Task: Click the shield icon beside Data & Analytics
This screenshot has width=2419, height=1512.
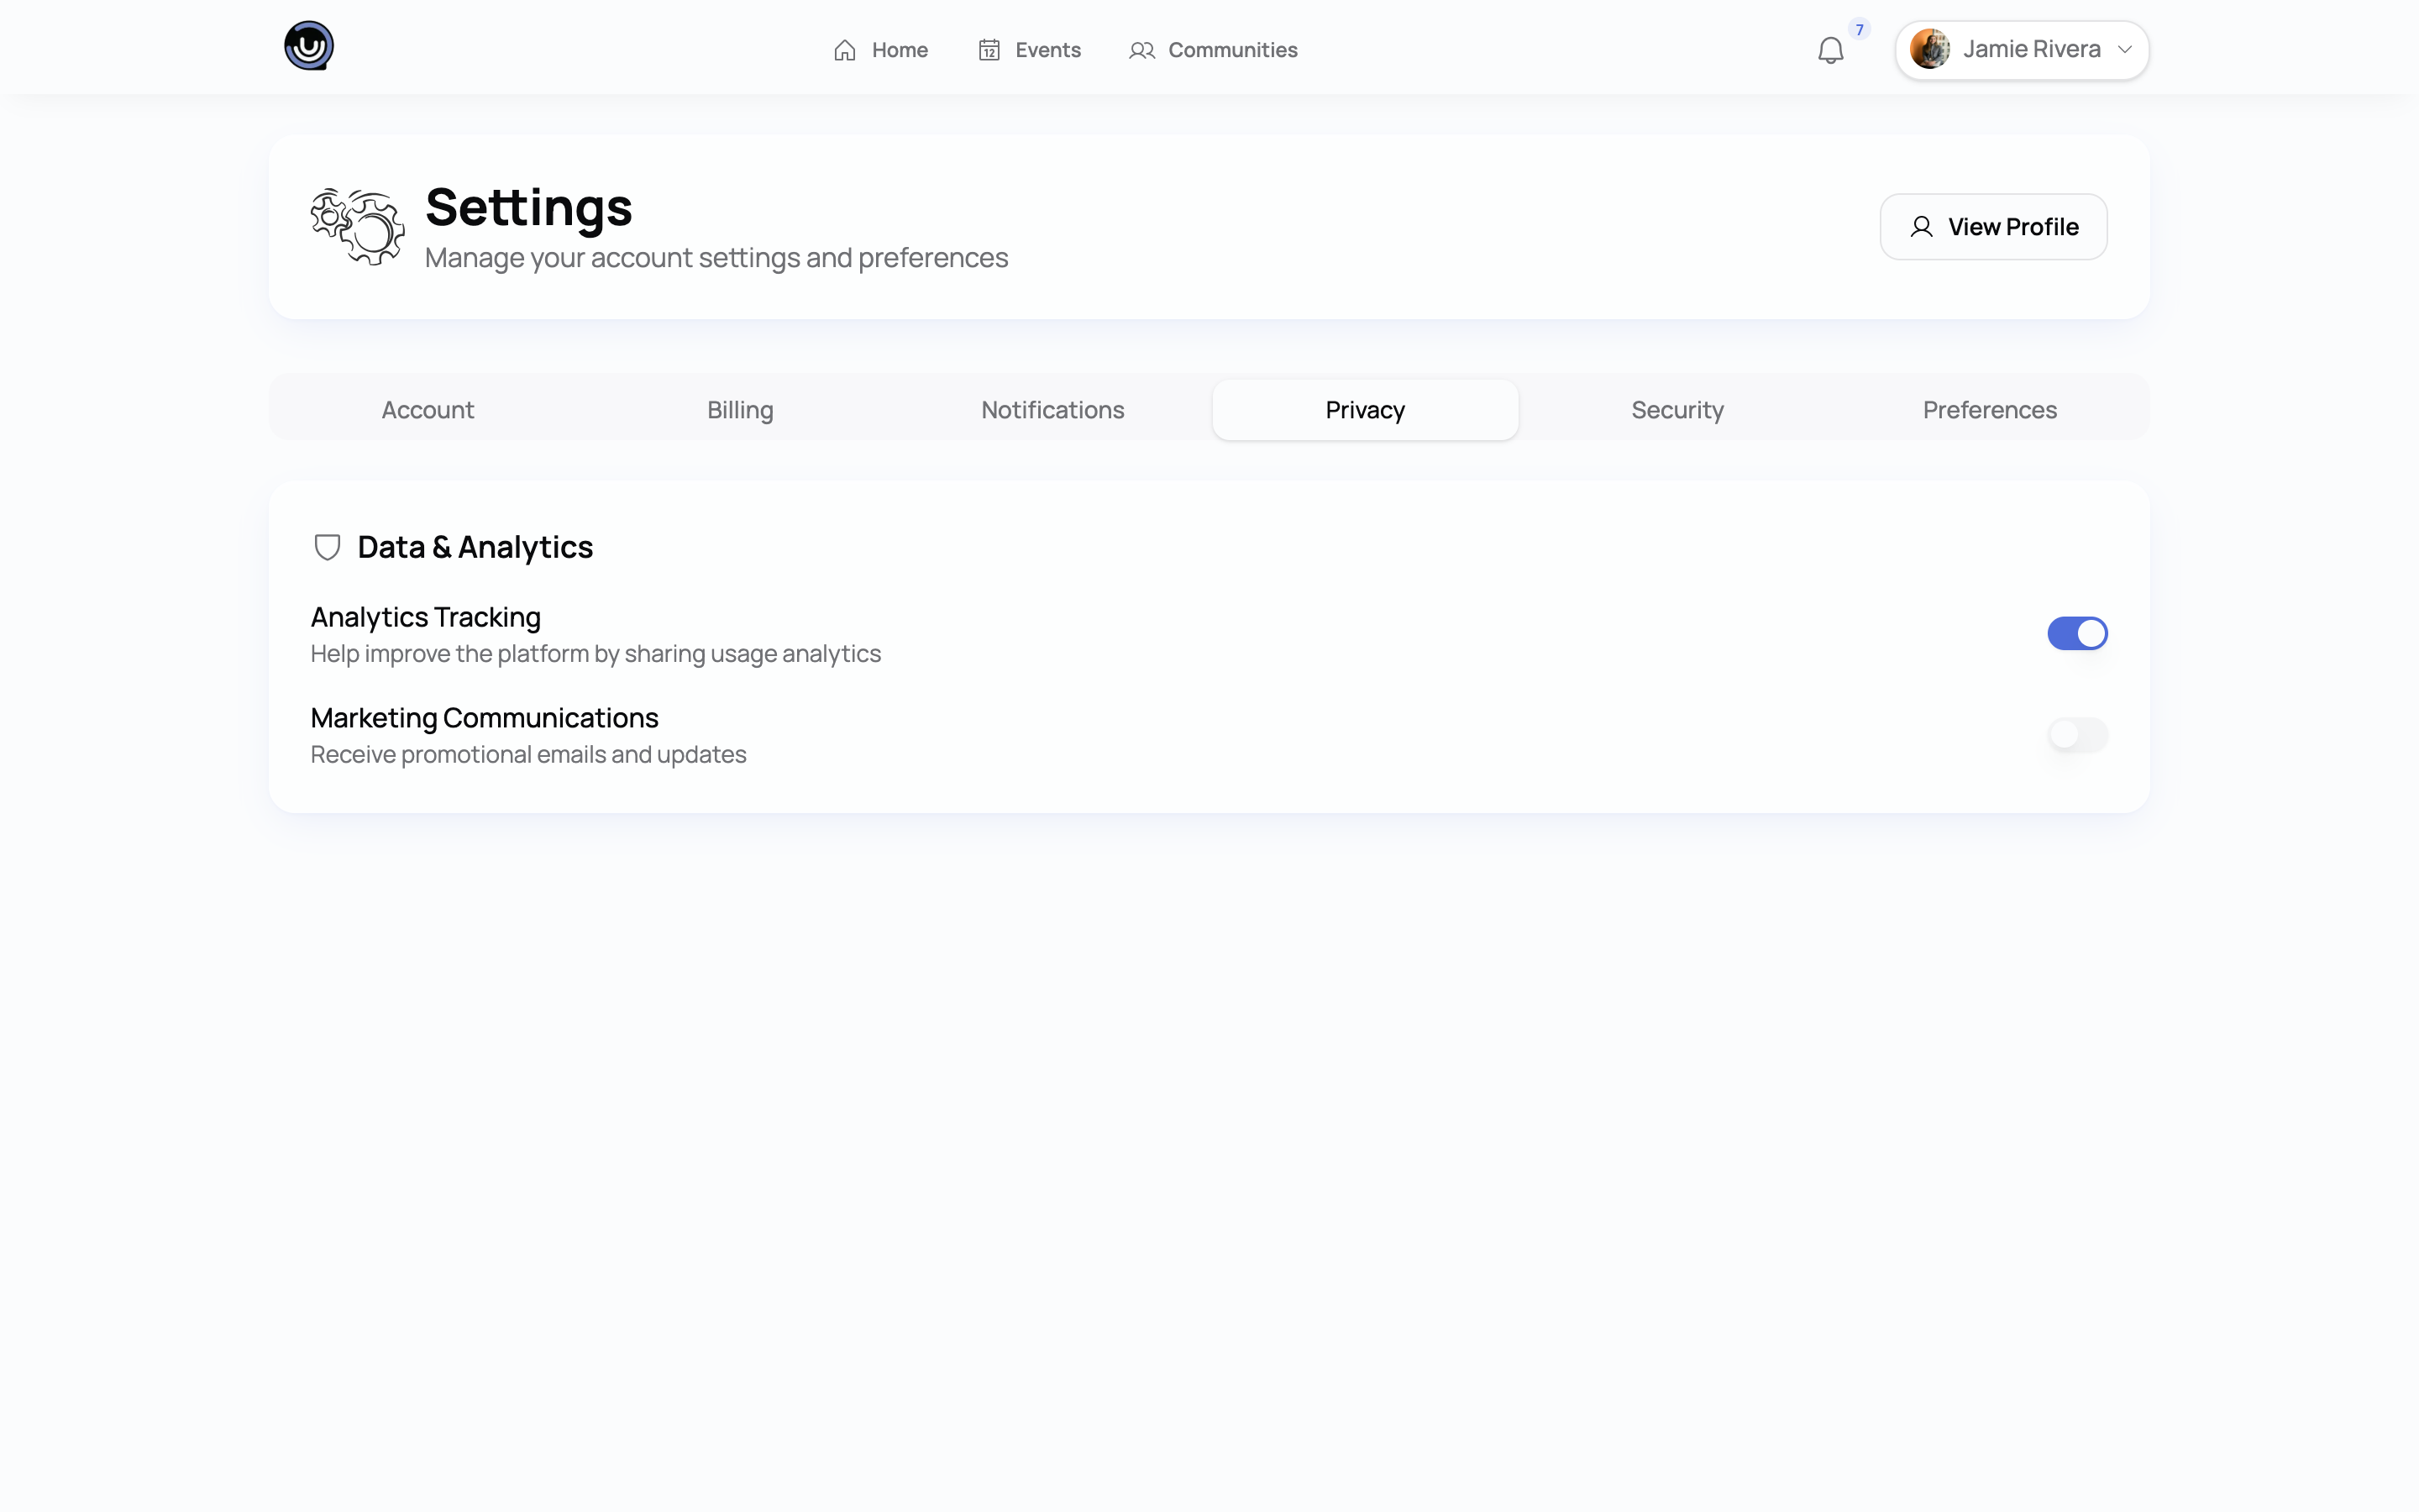Action: pos(327,547)
